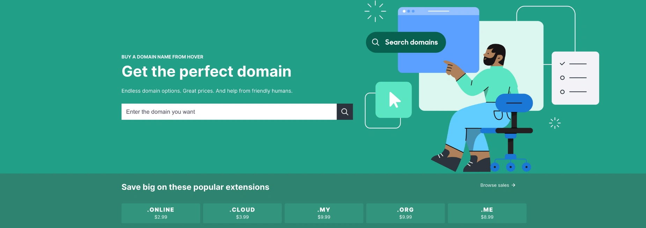Click the person-at-desk hero illustration
This screenshot has height=228, width=646.
[x=482, y=86]
